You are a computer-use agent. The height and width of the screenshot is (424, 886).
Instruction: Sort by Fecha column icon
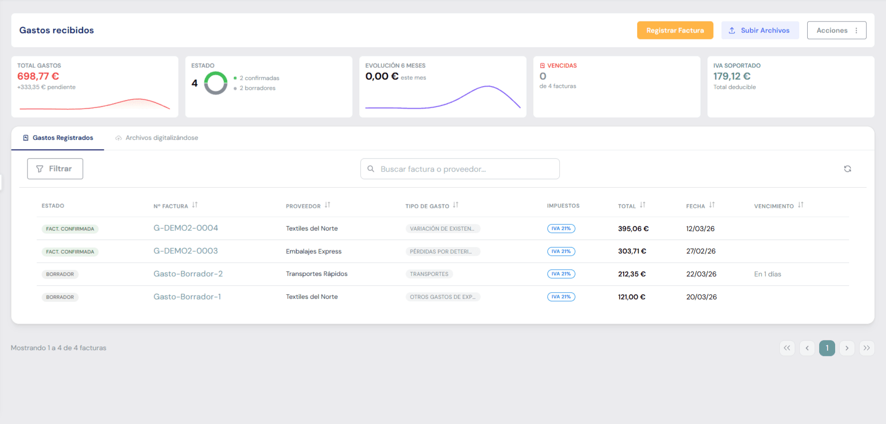coord(712,205)
